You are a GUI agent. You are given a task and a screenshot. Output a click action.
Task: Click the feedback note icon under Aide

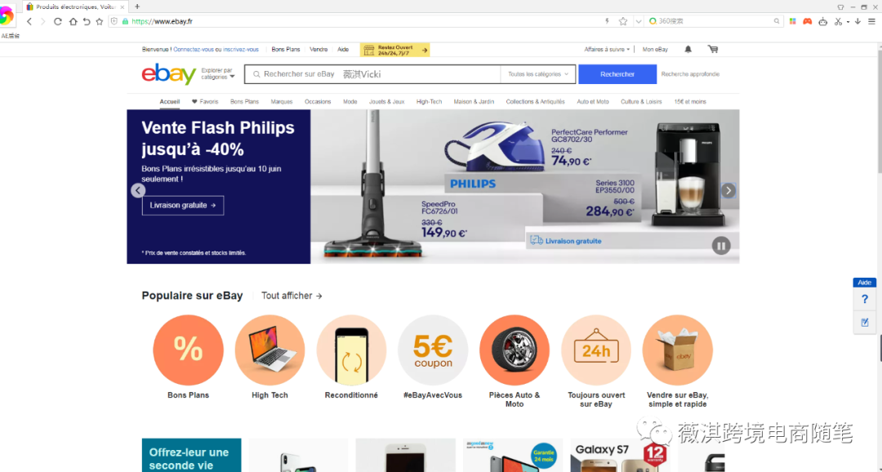pos(865,323)
